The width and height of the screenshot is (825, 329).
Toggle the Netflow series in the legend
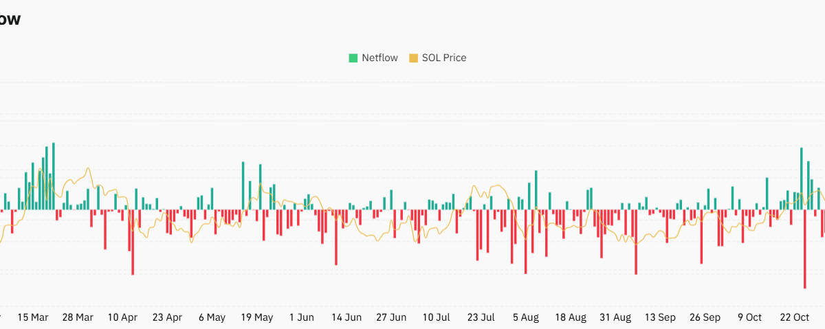tap(379, 58)
